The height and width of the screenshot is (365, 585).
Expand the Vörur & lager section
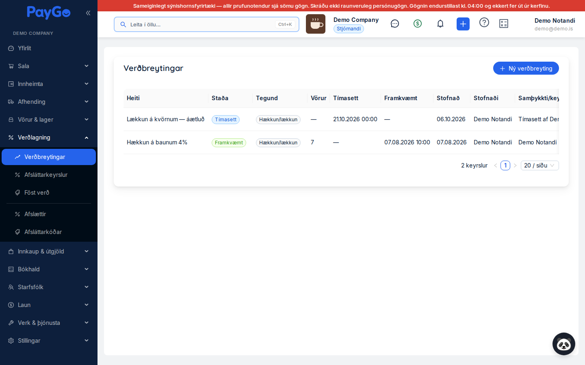click(x=49, y=120)
